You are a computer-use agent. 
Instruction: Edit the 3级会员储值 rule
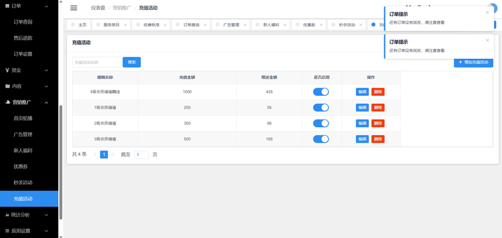click(x=362, y=139)
